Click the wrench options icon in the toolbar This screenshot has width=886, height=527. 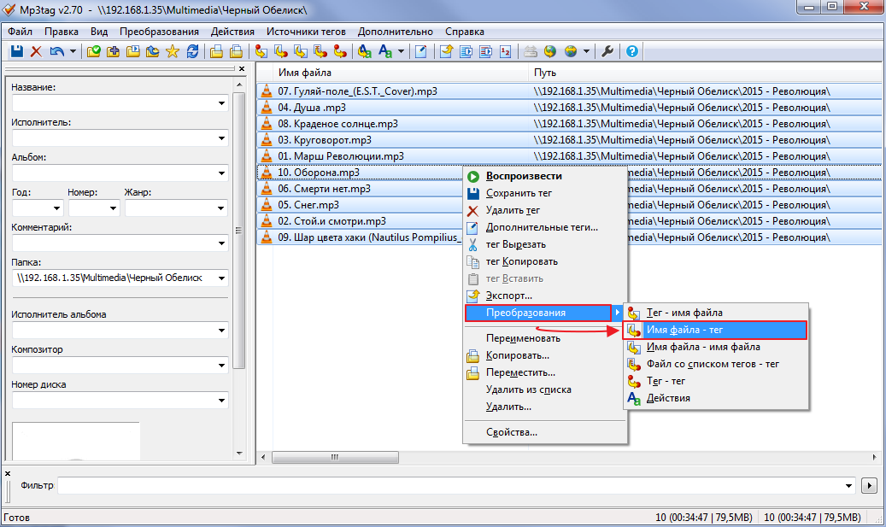point(607,51)
